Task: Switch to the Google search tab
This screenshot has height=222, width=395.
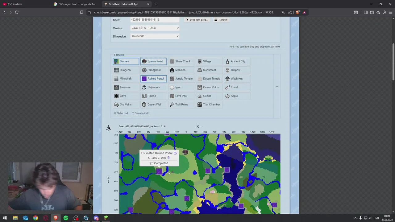Action: pos(76,4)
